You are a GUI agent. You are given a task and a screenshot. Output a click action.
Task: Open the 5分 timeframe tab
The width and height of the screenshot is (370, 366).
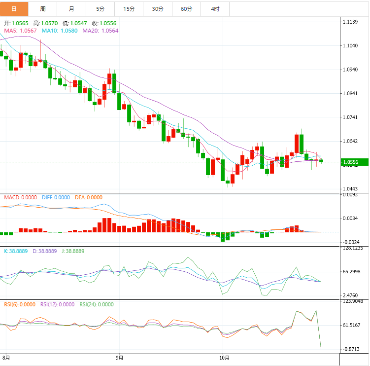[x=101, y=9]
